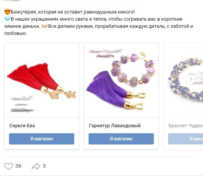Click the 3 shares counter
Screen dimensions: 203x176
44,166
